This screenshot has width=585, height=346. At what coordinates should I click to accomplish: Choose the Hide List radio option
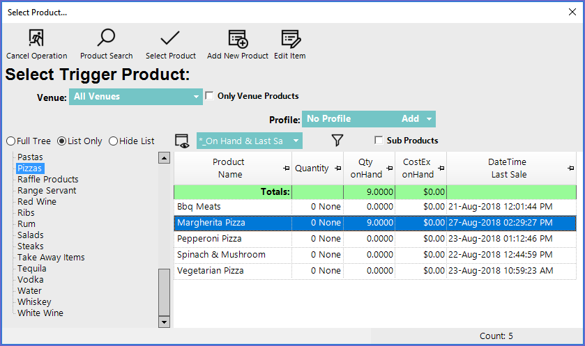tap(114, 141)
